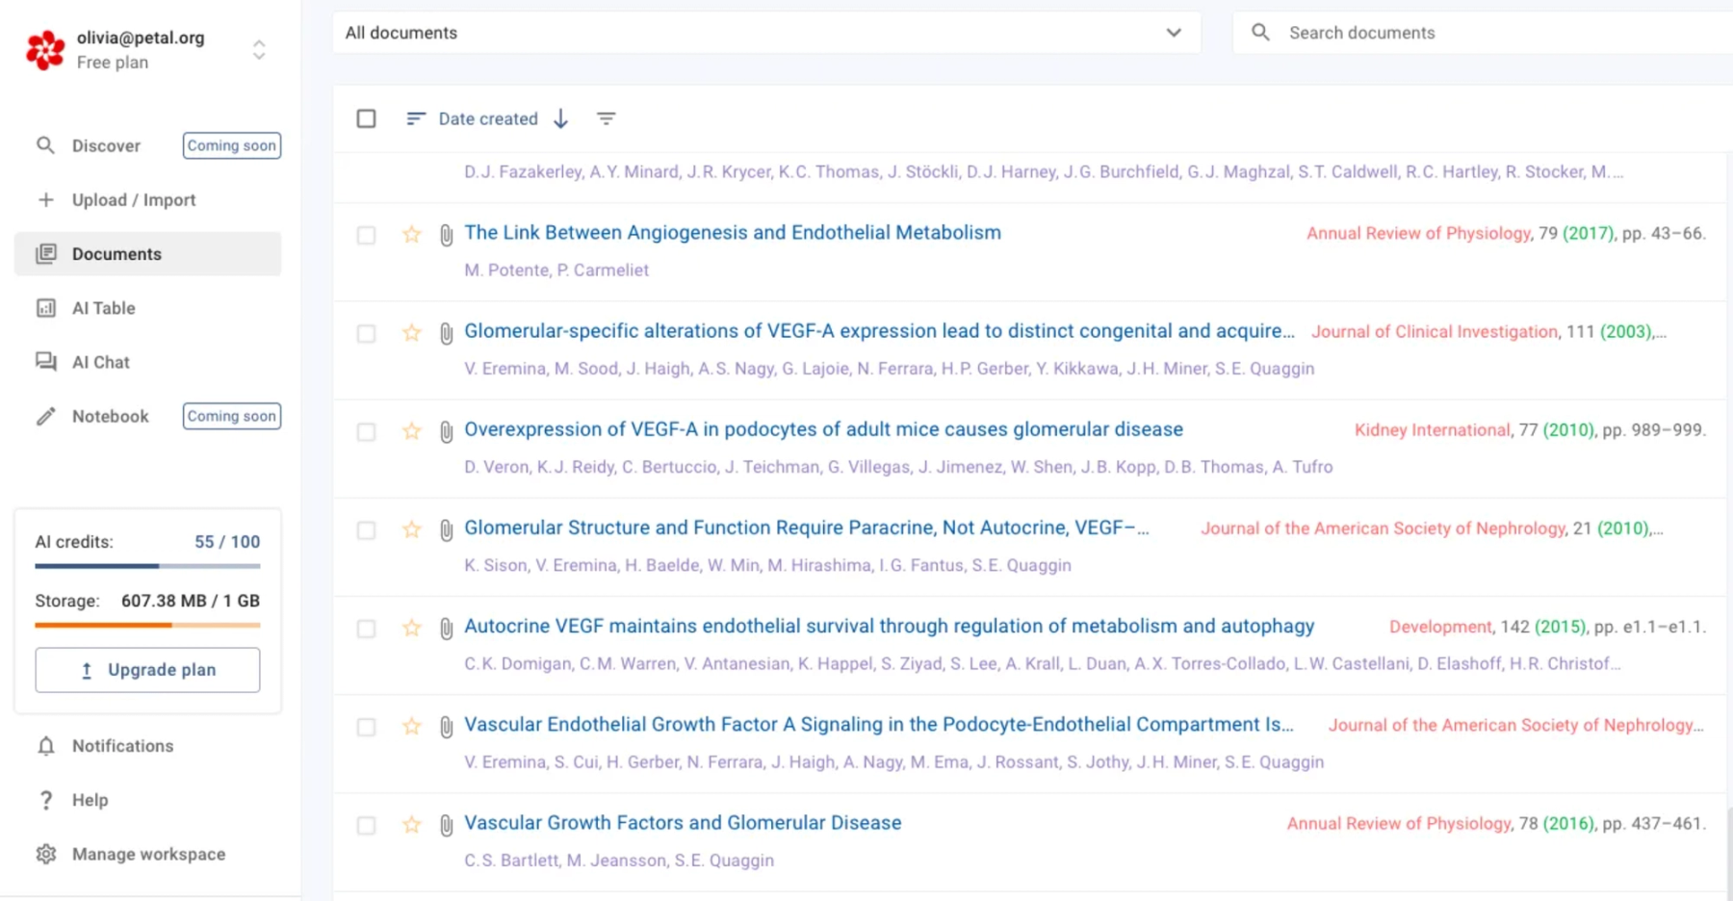1733x901 pixels.
Task: Select checkbox for Vascular Endothelial Growth Factor A
Action: click(366, 727)
